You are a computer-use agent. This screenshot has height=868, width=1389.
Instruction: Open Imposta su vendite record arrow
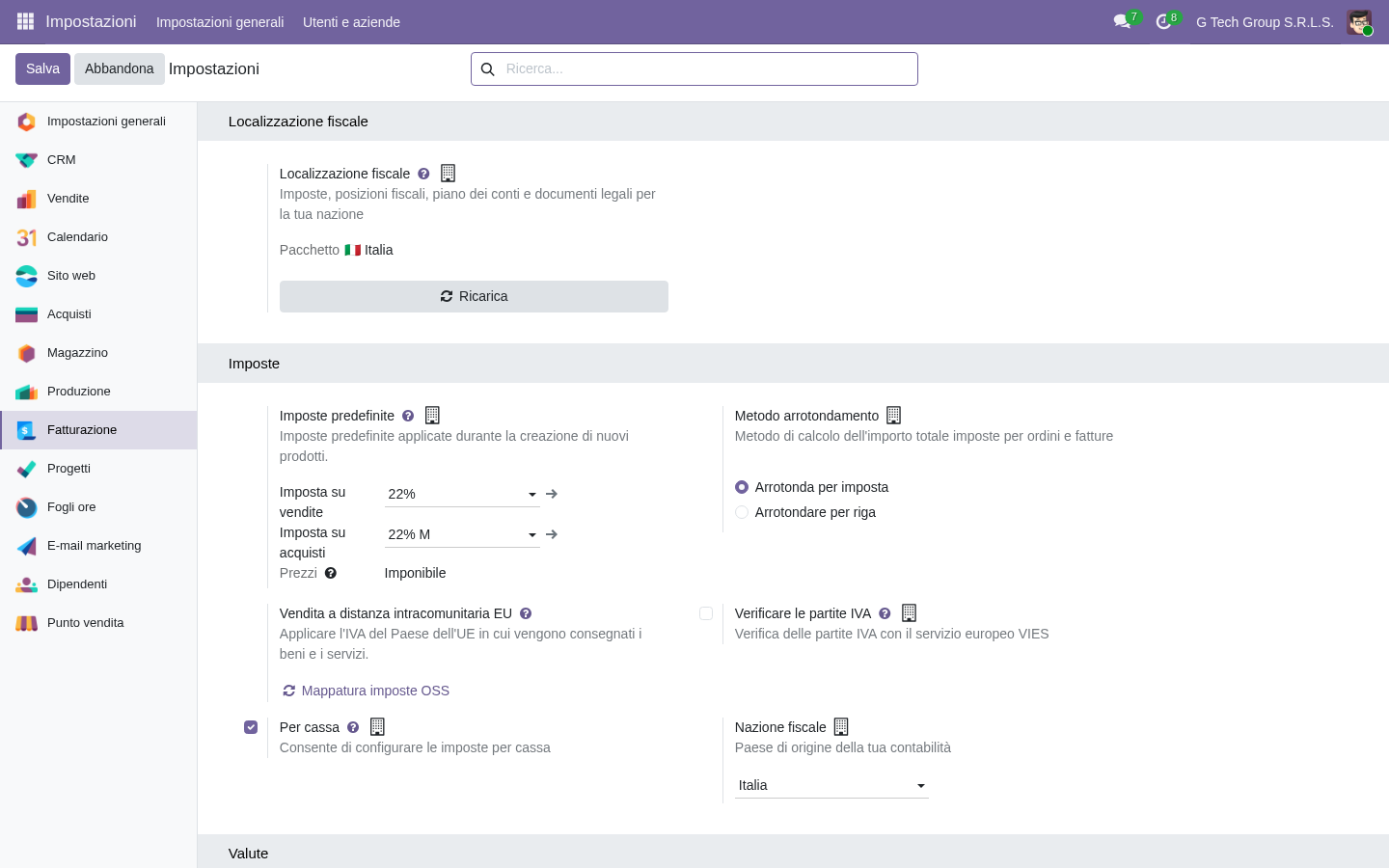click(552, 494)
